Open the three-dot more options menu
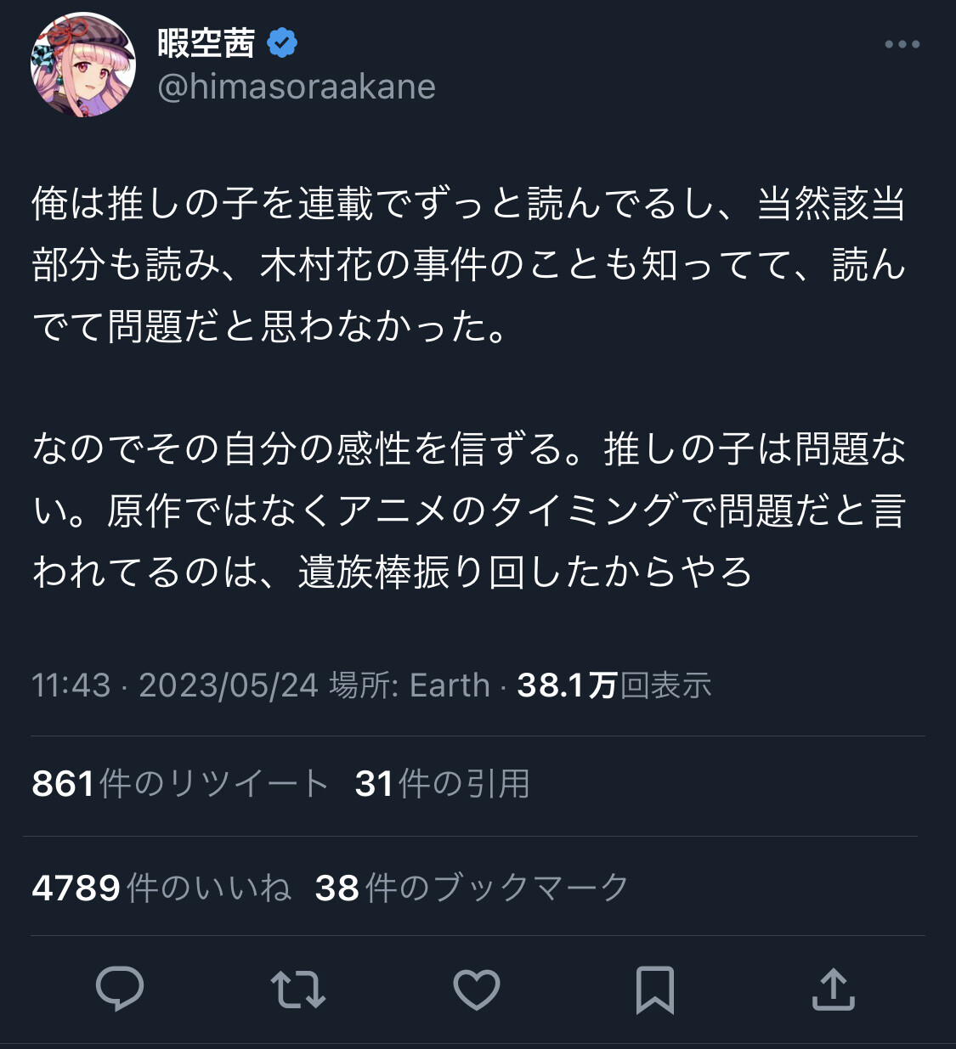Image resolution: width=956 pixels, height=1049 pixels. point(902,44)
